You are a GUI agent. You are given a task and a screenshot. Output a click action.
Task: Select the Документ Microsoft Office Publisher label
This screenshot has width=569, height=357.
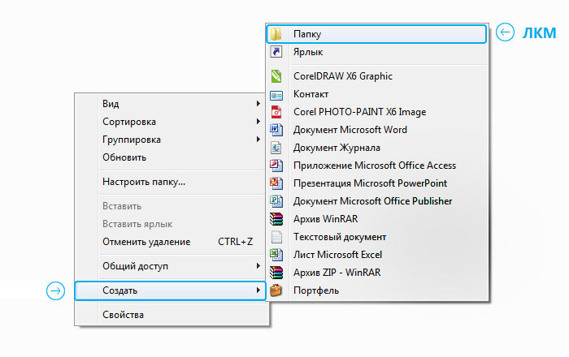pos(372,201)
